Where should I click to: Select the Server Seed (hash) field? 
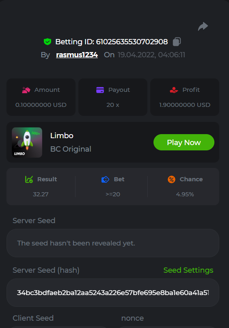(113, 293)
